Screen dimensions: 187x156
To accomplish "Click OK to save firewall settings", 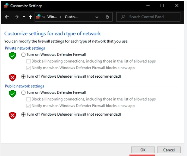I will tap(143, 150).
